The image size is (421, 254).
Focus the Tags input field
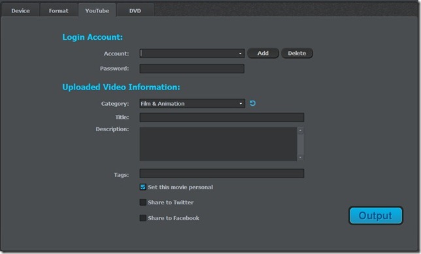pyautogui.click(x=222, y=173)
